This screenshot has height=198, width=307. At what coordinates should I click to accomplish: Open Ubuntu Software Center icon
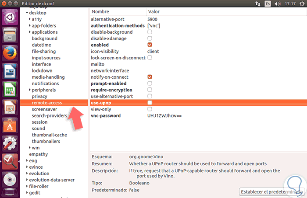point(10,125)
